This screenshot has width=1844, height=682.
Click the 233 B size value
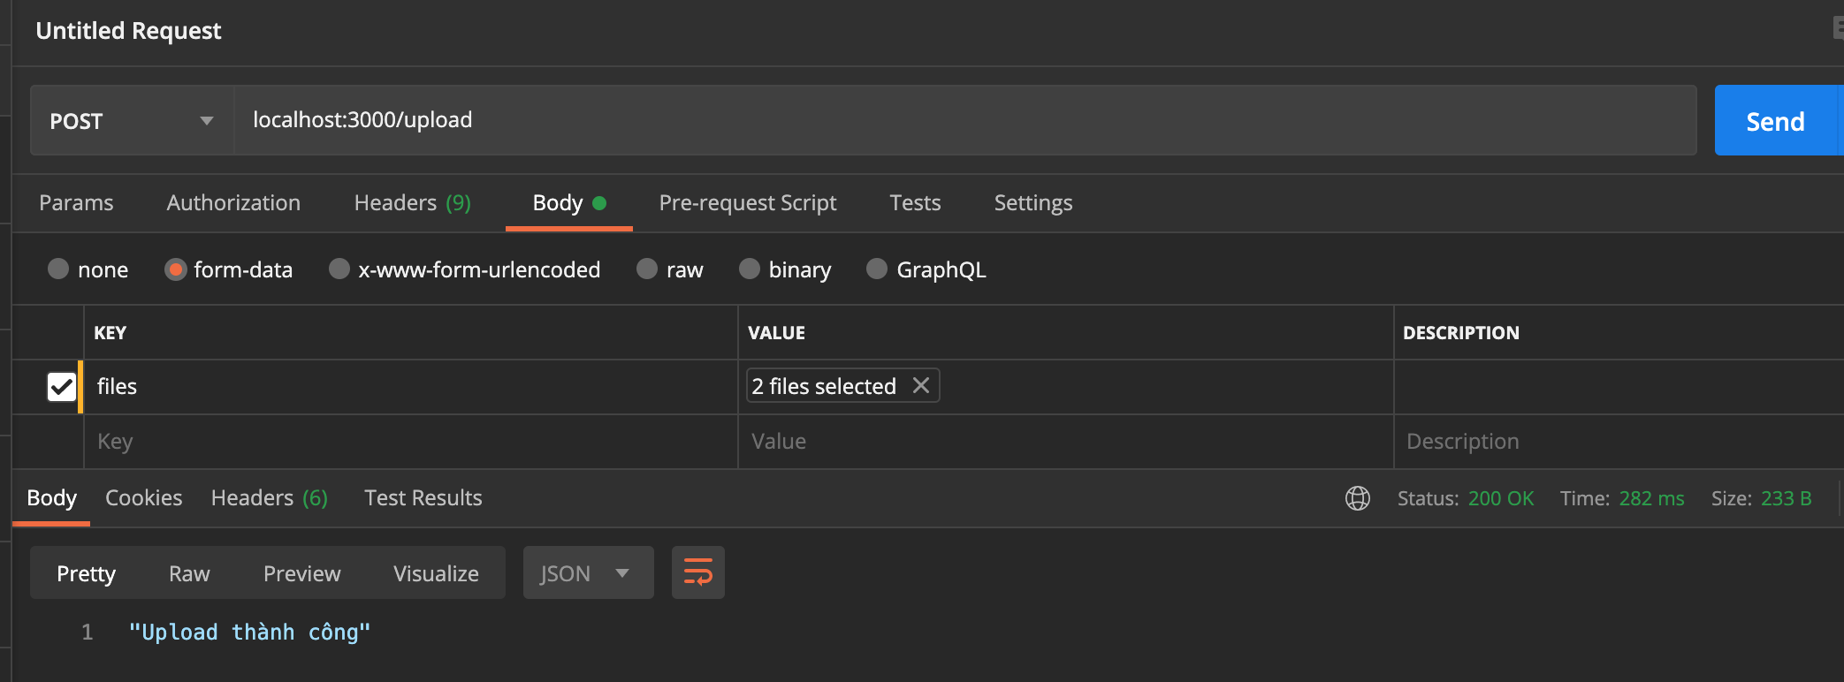pos(1786,498)
